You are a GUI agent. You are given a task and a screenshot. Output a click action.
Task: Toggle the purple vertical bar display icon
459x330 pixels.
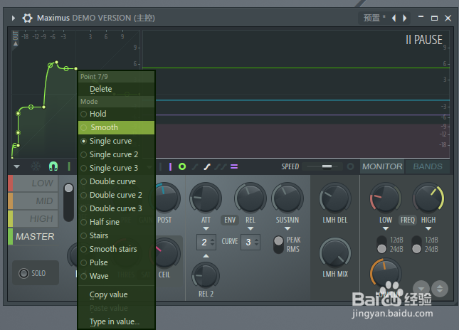pos(170,166)
